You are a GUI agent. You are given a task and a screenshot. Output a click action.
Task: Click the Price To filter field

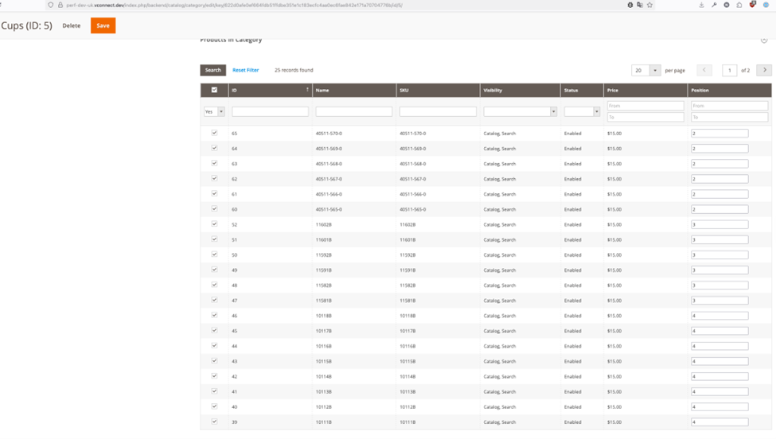[x=645, y=117]
